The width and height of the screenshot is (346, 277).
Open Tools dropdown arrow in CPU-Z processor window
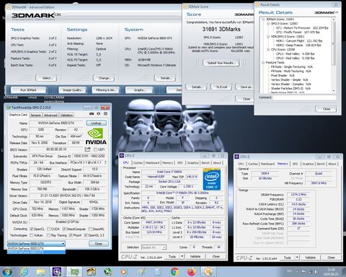pos(182,256)
